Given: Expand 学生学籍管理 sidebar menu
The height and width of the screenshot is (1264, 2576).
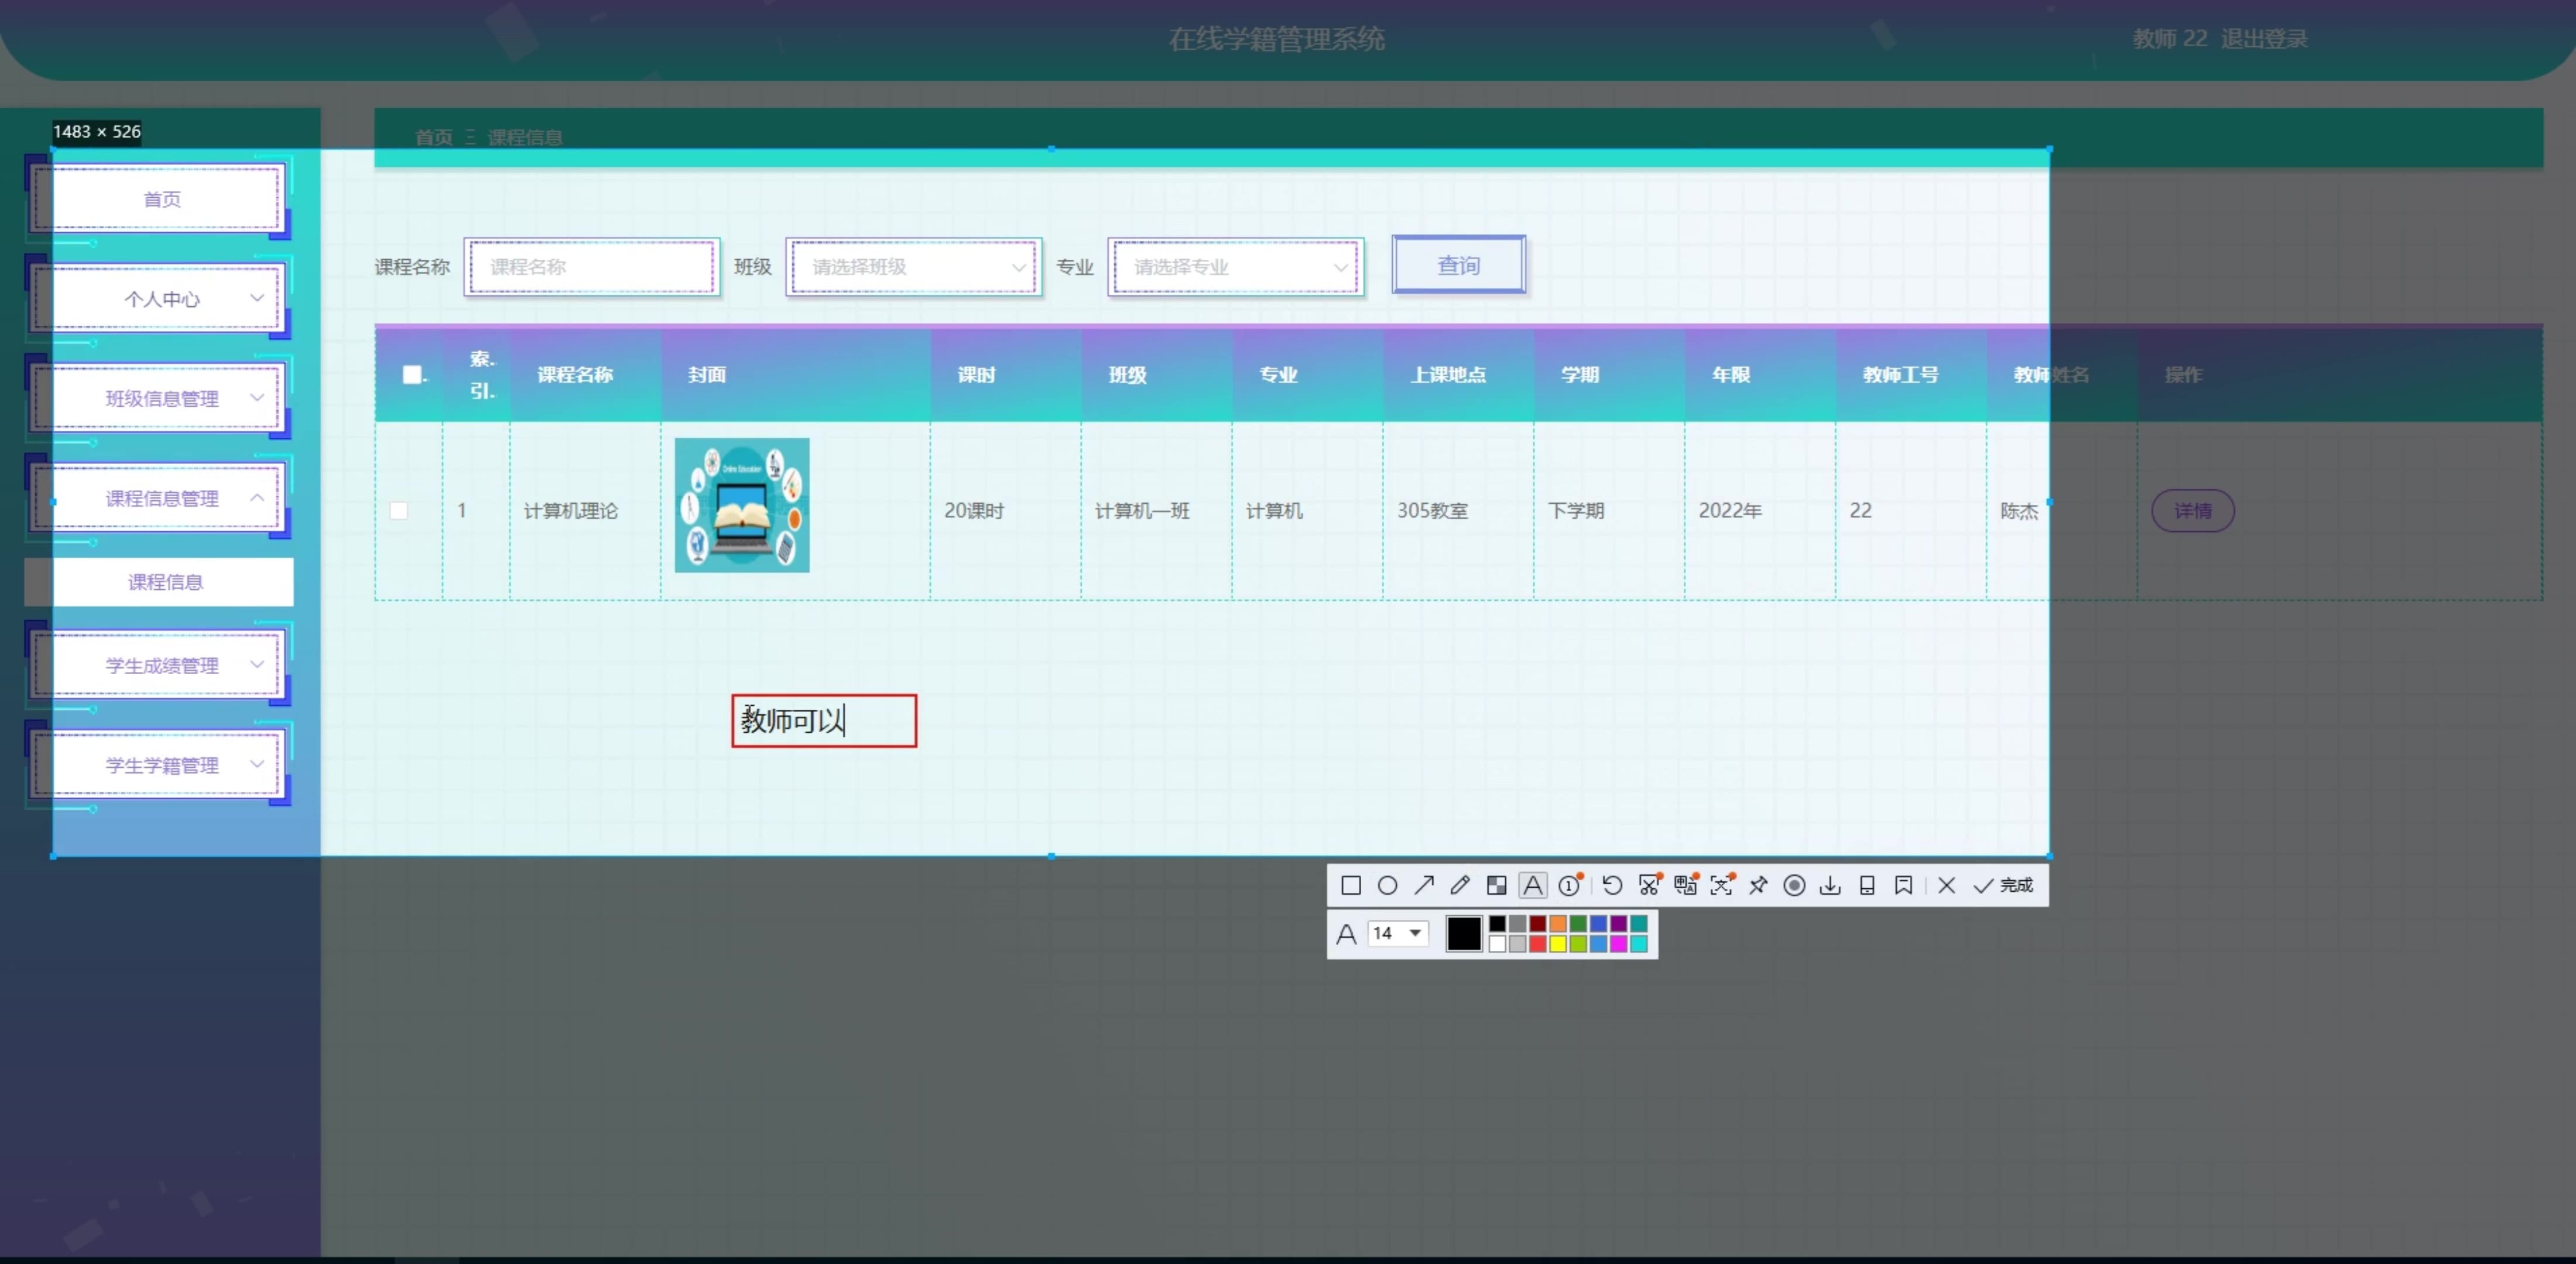Looking at the screenshot, I should [x=162, y=765].
